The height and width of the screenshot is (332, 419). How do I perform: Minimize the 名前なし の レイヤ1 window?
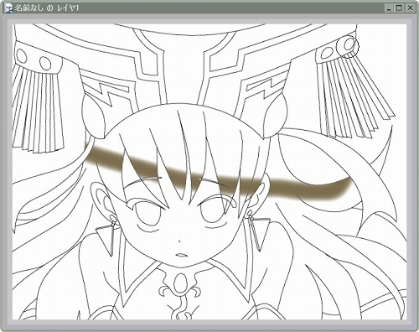click(x=389, y=8)
